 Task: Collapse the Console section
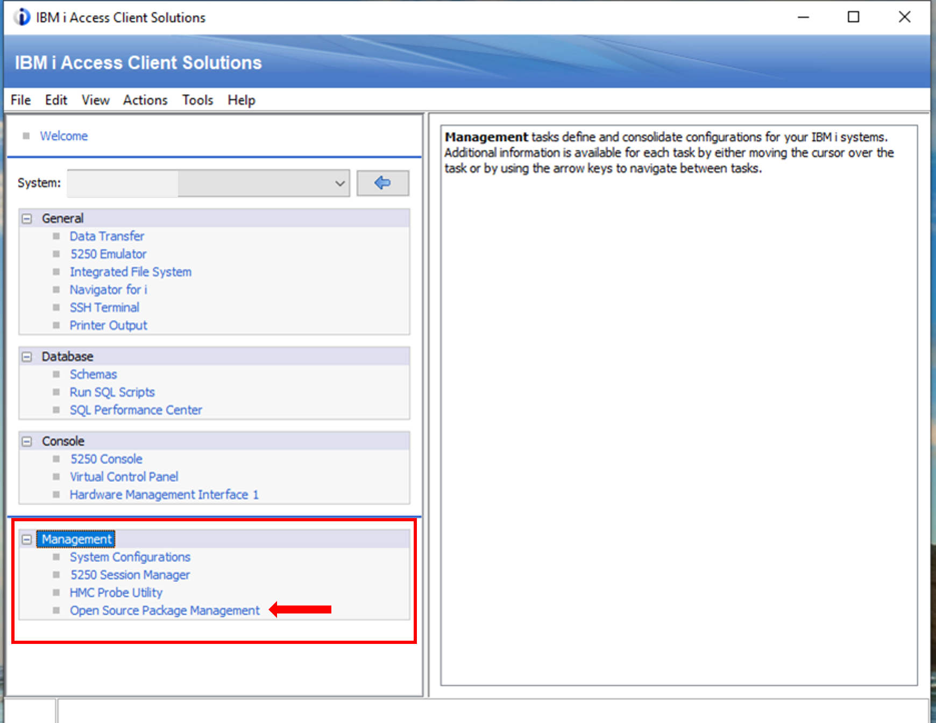pyautogui.click(x=27, y=442)
